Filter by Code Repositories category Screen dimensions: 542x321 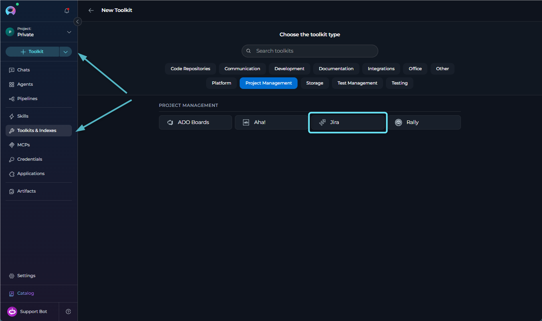click(x=191, y=69)
